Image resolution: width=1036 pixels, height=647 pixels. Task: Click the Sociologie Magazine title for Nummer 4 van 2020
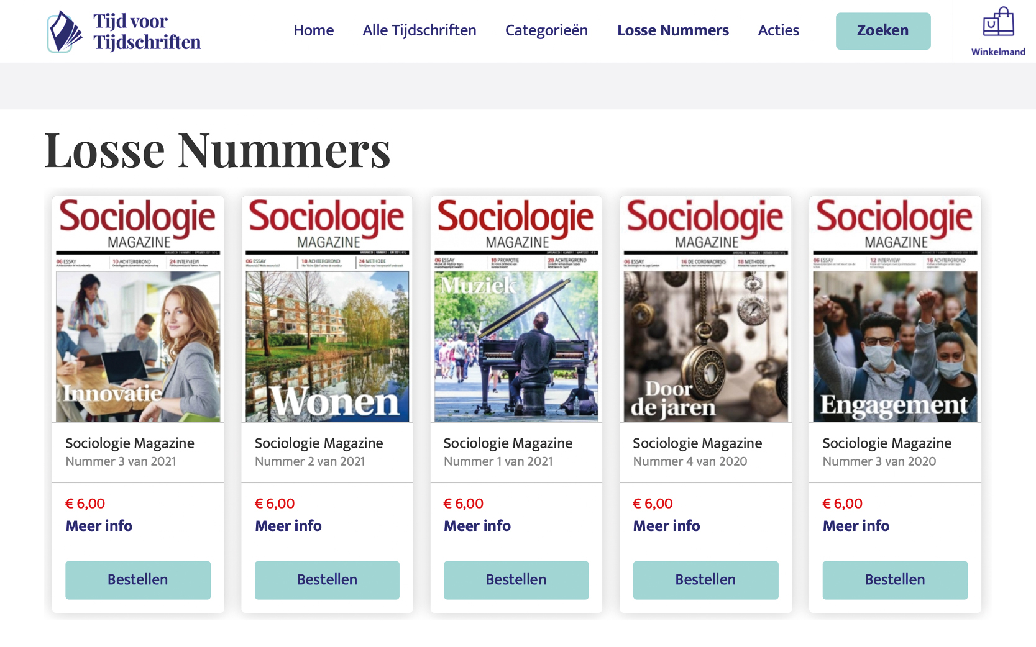tap(697, 443)
